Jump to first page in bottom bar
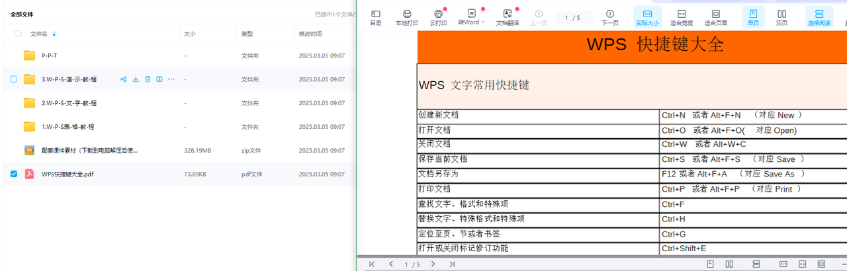Screen dimensions: 847x271 coord(372,264)
